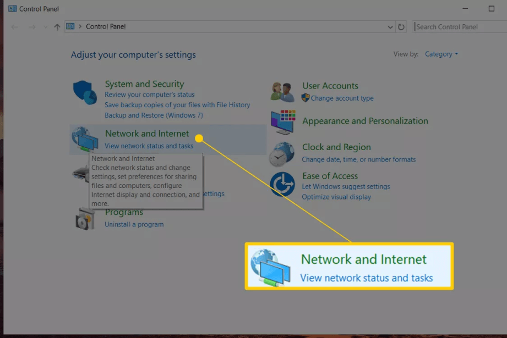The width and height of the screenshot is (507, 338).
Task: Click Review your computer's status
Action: (149, 95)
